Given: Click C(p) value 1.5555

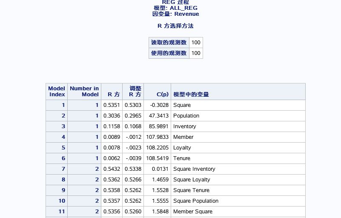Looking at the screenshot, I should 157,201.
